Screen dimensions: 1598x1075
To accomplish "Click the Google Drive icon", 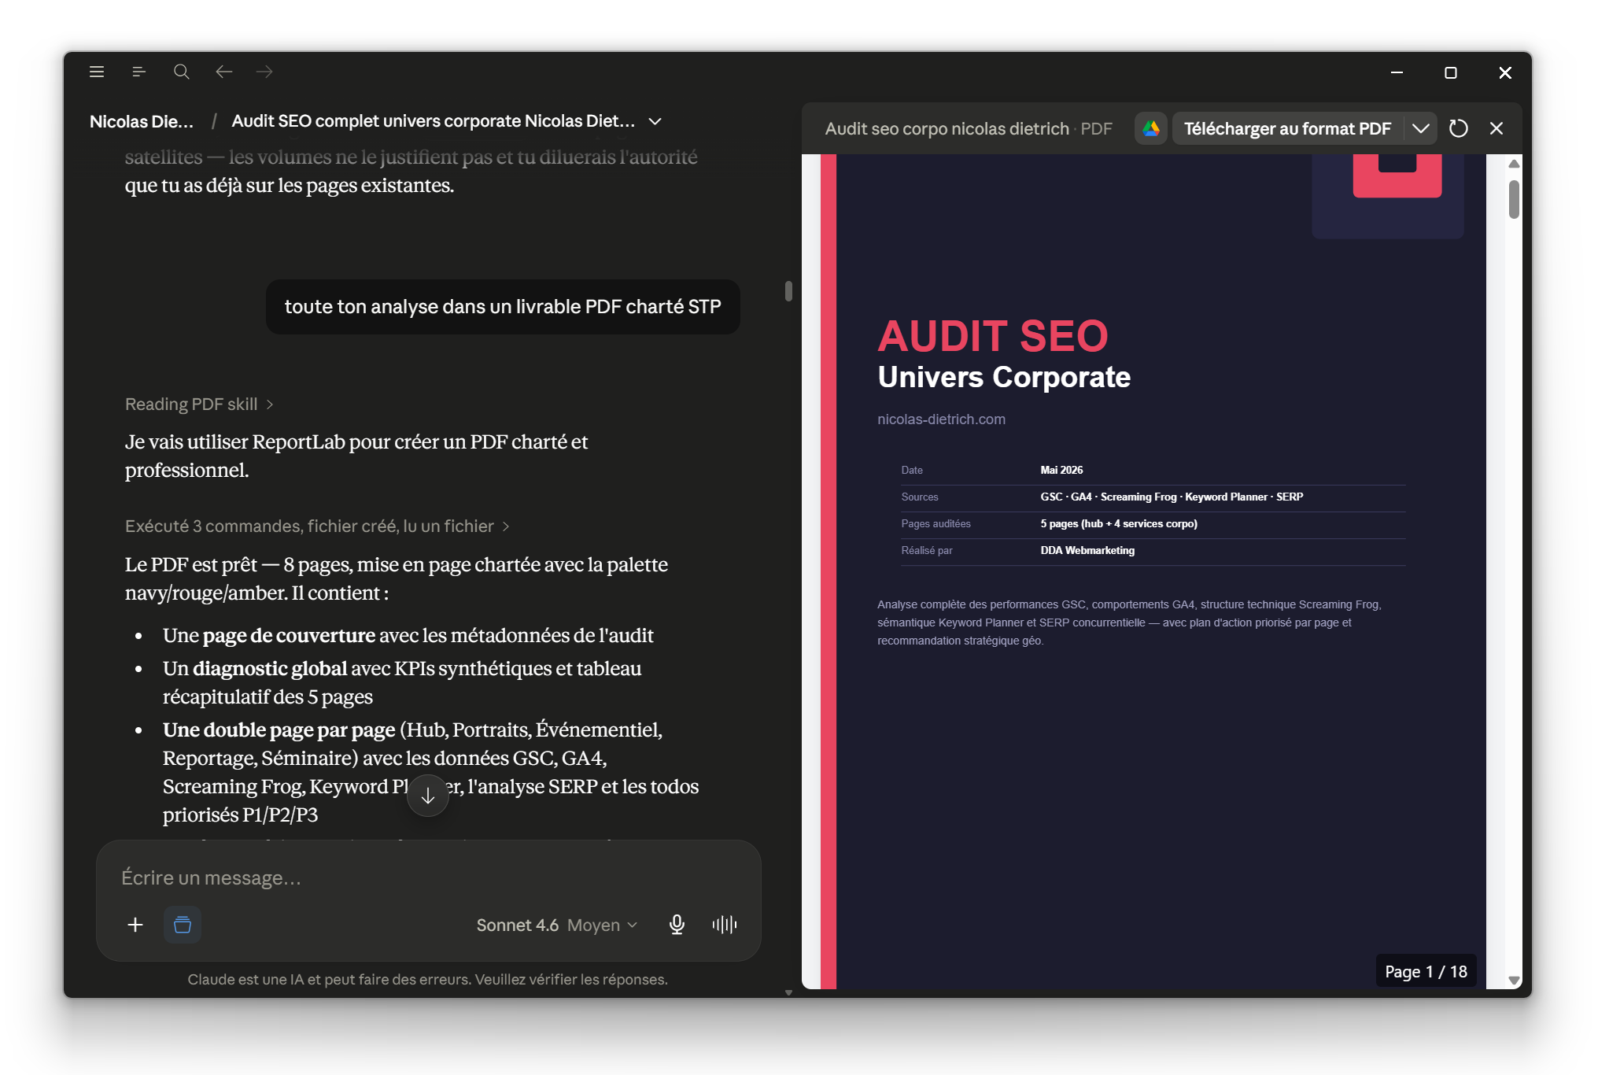I will pos(1151,128).
